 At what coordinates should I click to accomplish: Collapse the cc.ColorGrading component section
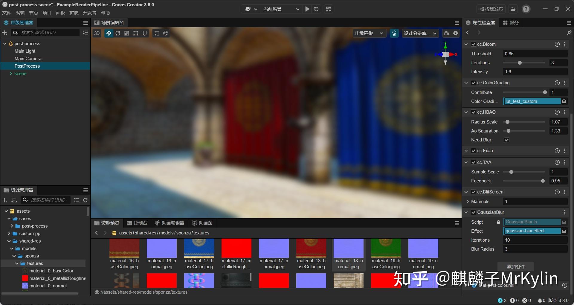(x=466, y=83)
